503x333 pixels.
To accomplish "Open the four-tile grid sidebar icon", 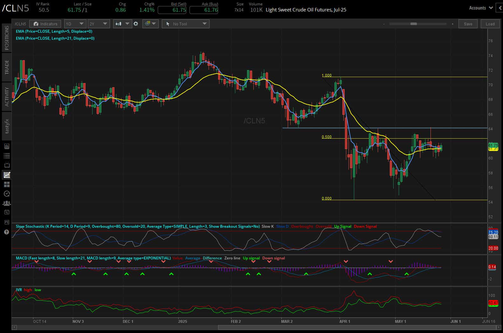I will [x=7, y=184].
